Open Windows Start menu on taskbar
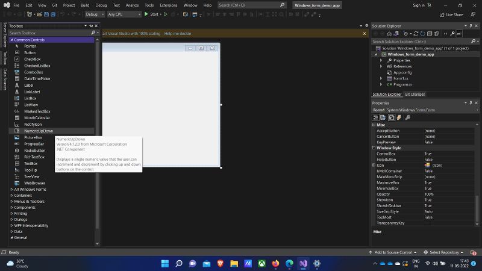This screenshot has height=271, width=482. point(165,263)
